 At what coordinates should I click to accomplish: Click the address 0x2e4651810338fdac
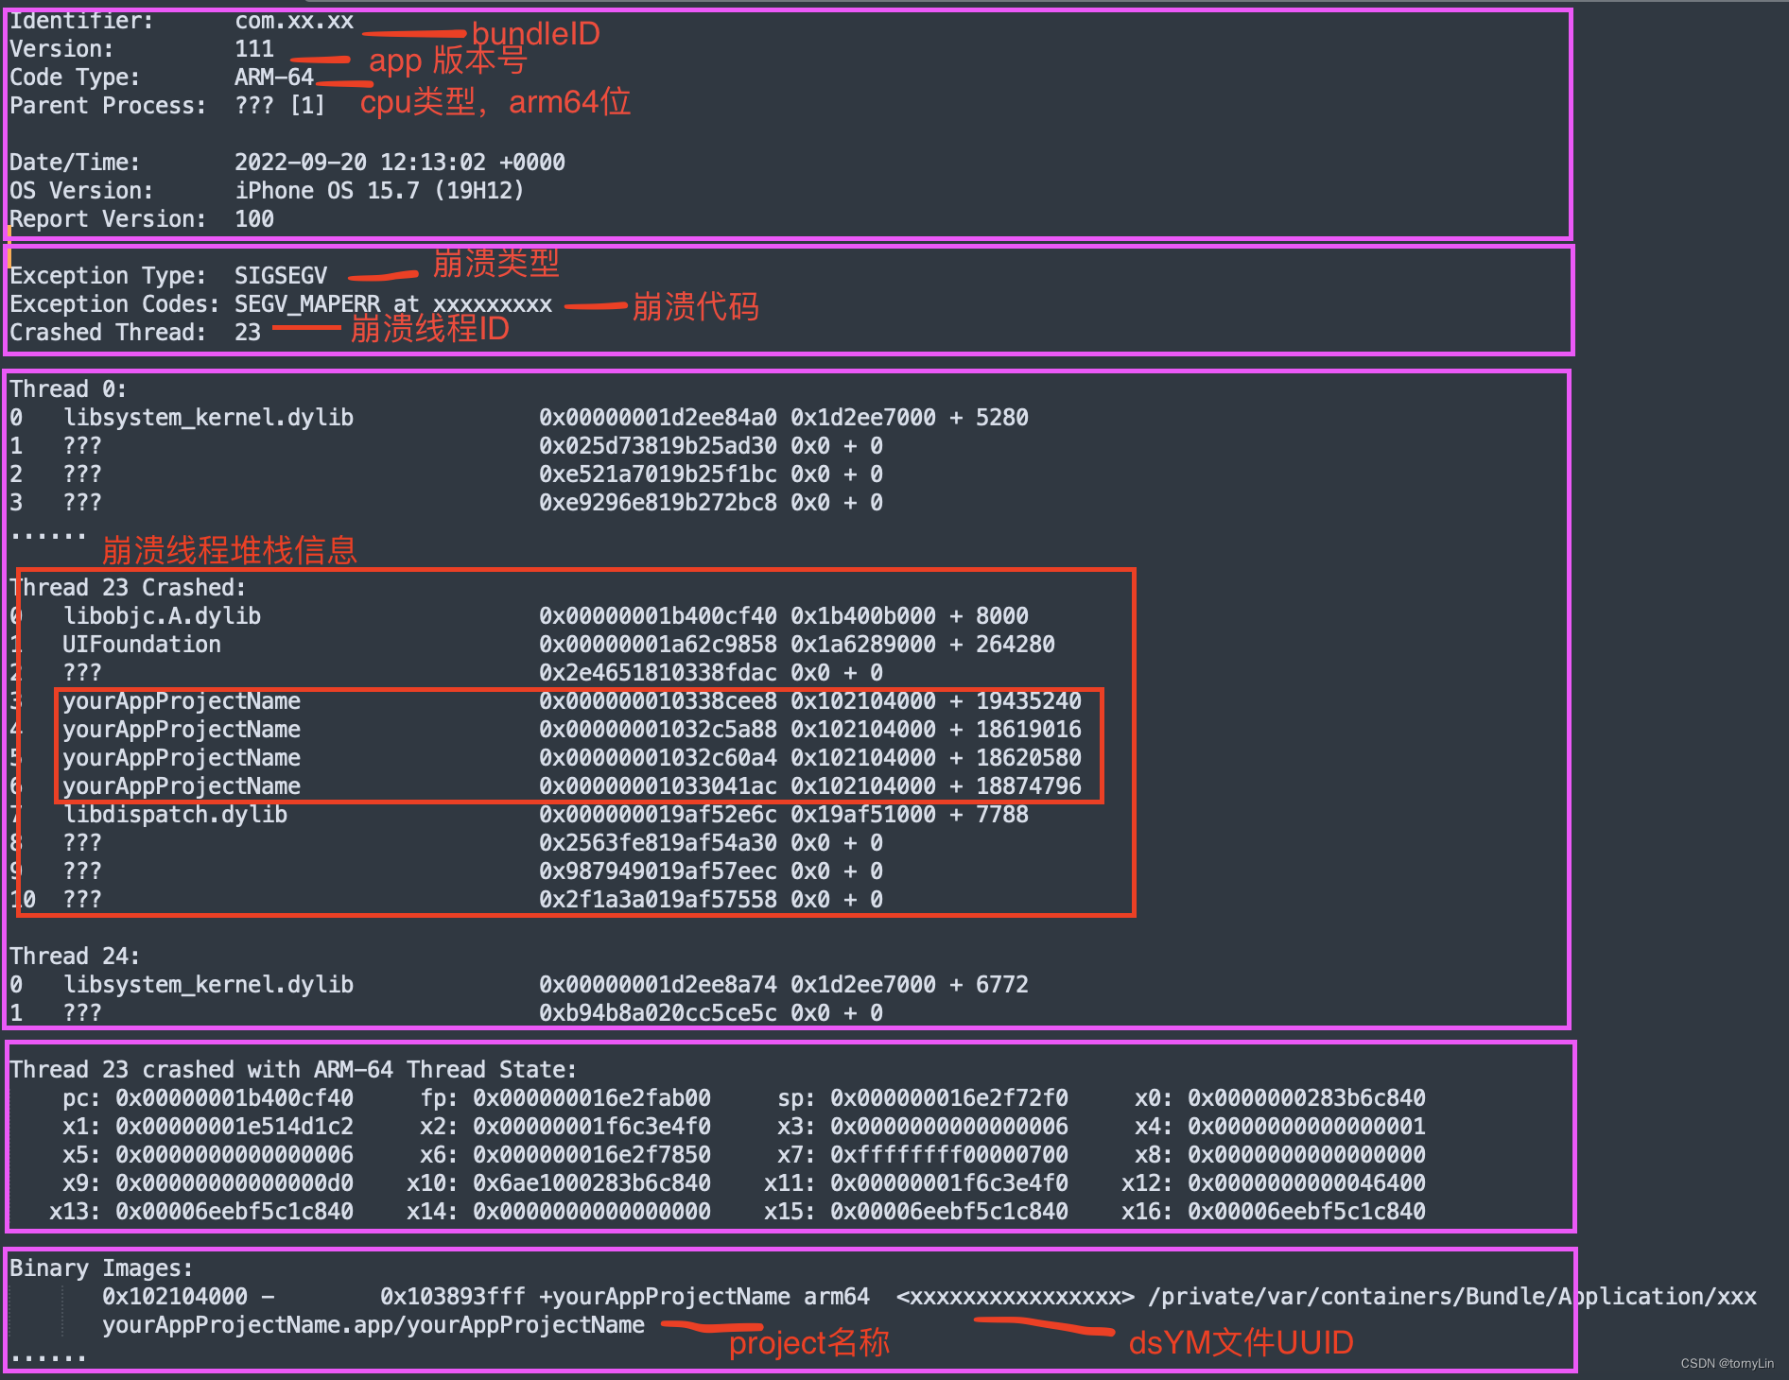[658, 673]
